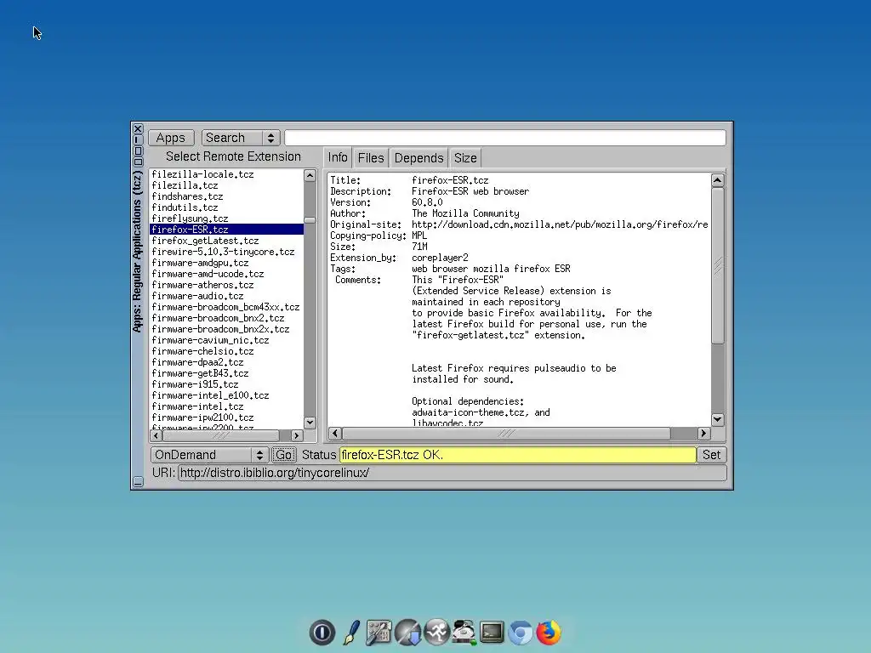The height and width of the screenshot is (653, 871).
Task: Select firmware-intel.tcz in the list
Action: (x=226, y=406)
